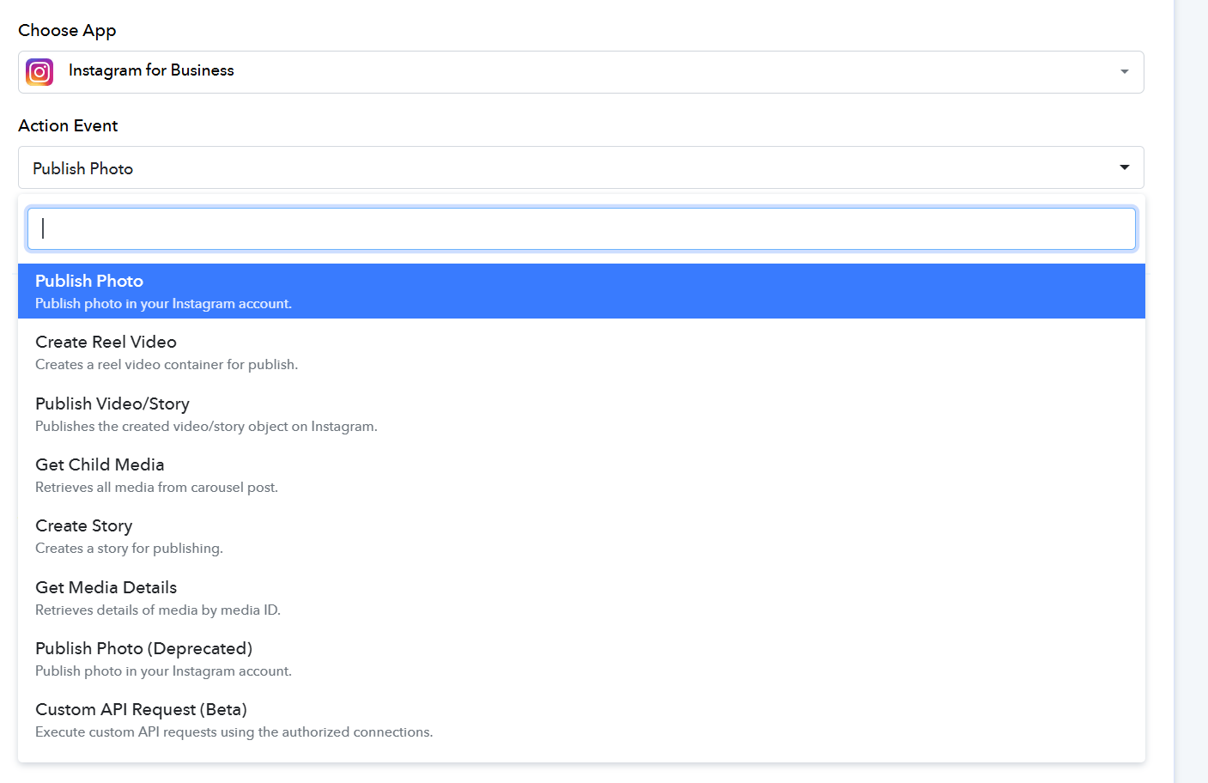Click the Instagram logo icon

click(x=39, y=72)
